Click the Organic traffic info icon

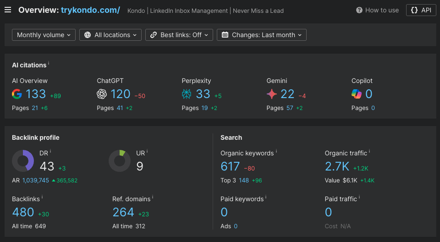(x=369, y=151)
